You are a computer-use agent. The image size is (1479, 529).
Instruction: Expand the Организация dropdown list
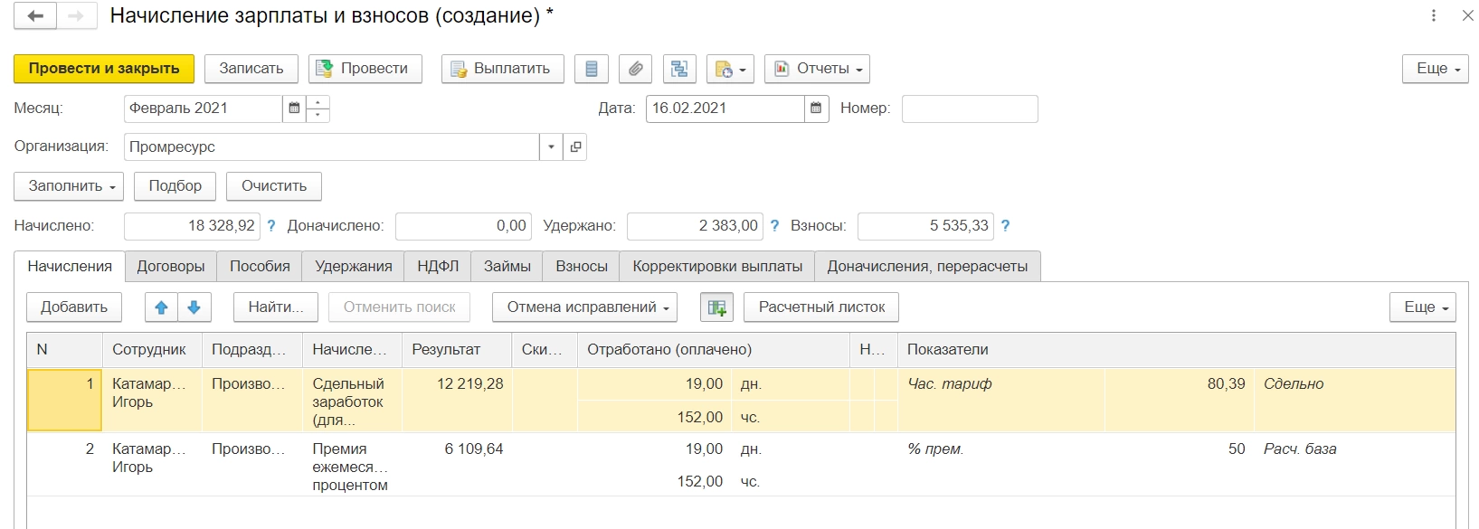(551, 146)
